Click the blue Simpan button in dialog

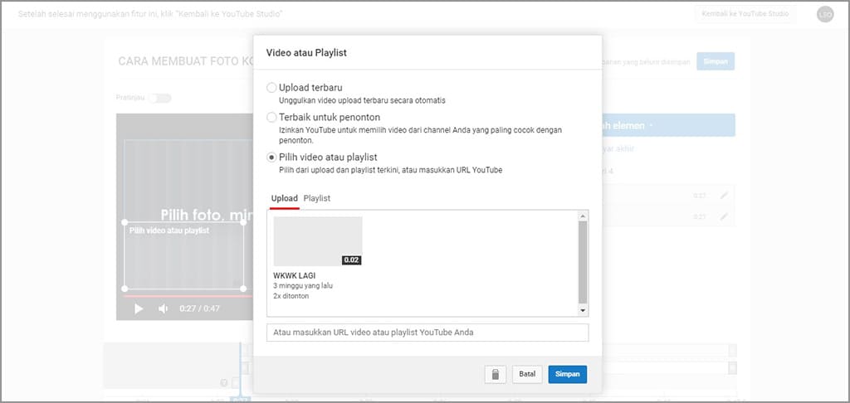(x=567, y=374)
